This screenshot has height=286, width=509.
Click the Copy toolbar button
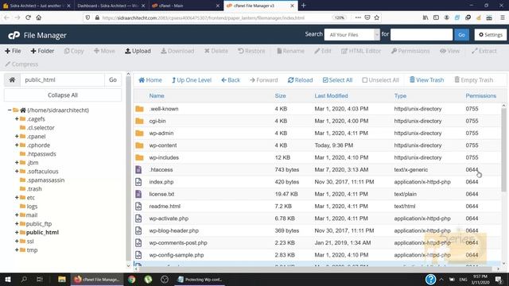(x=74, y=51)
